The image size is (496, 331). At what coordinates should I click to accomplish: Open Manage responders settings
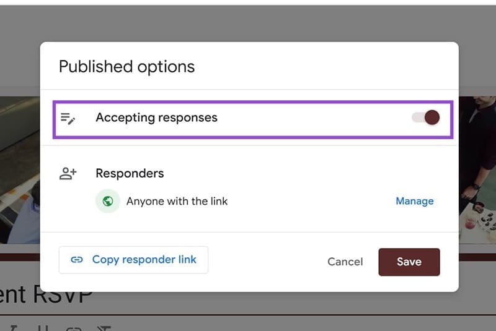click(x=415, y=201)
